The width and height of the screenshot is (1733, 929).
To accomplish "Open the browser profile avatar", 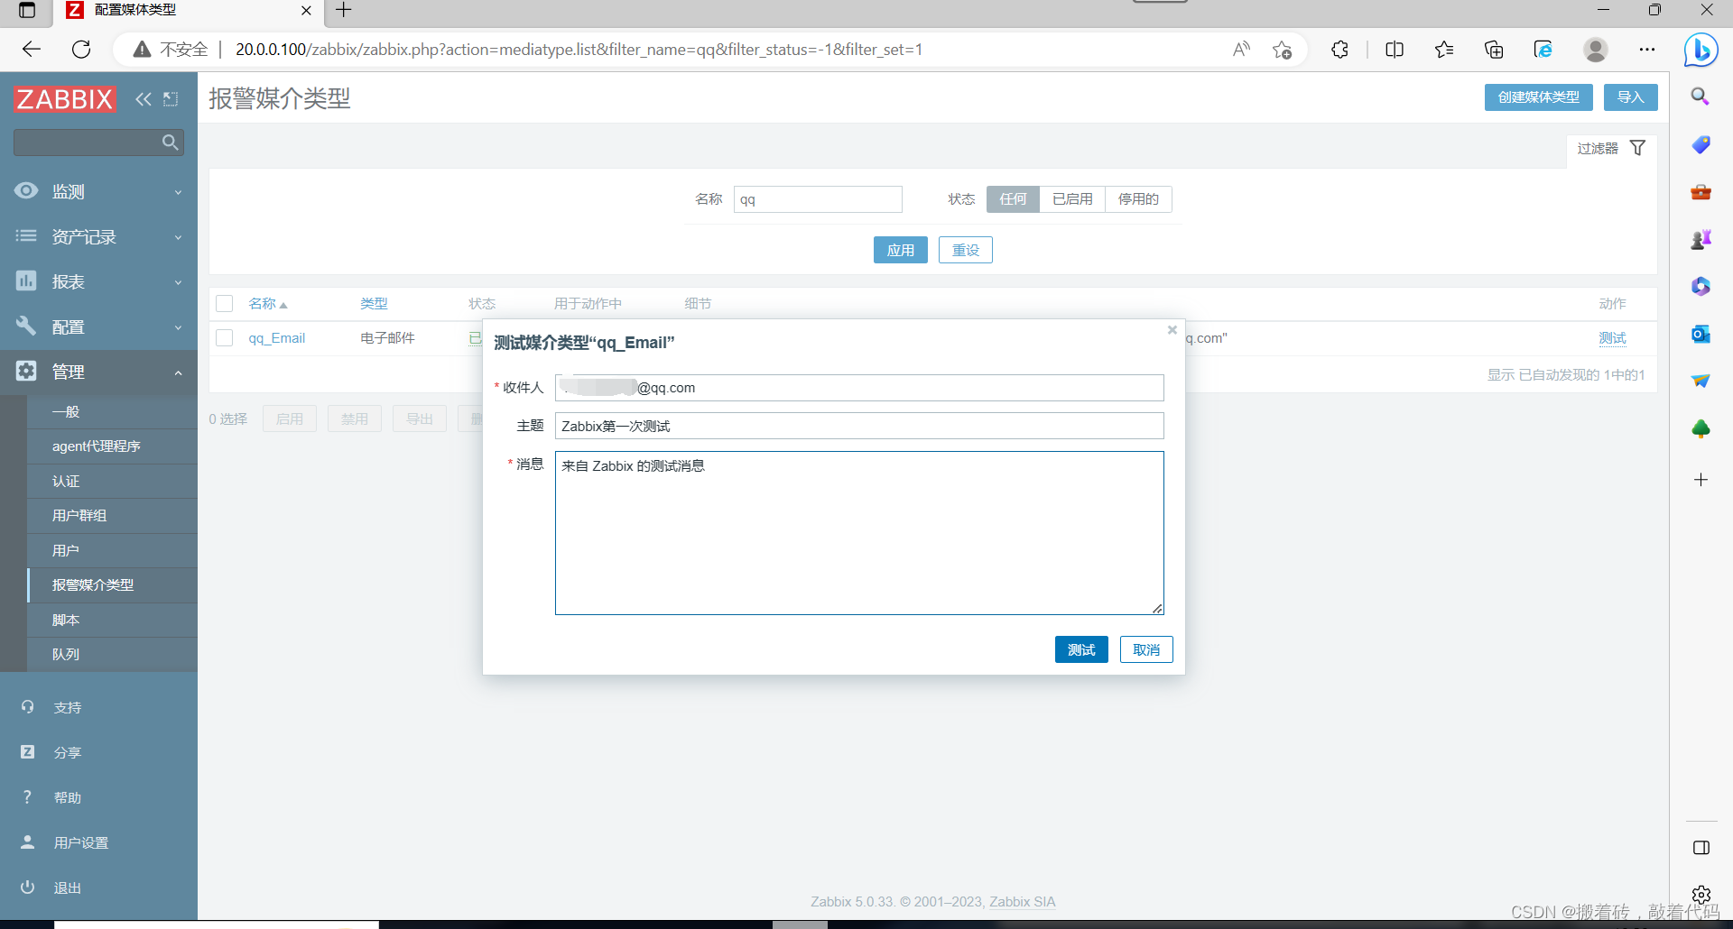I will (x=1596, y=50).
